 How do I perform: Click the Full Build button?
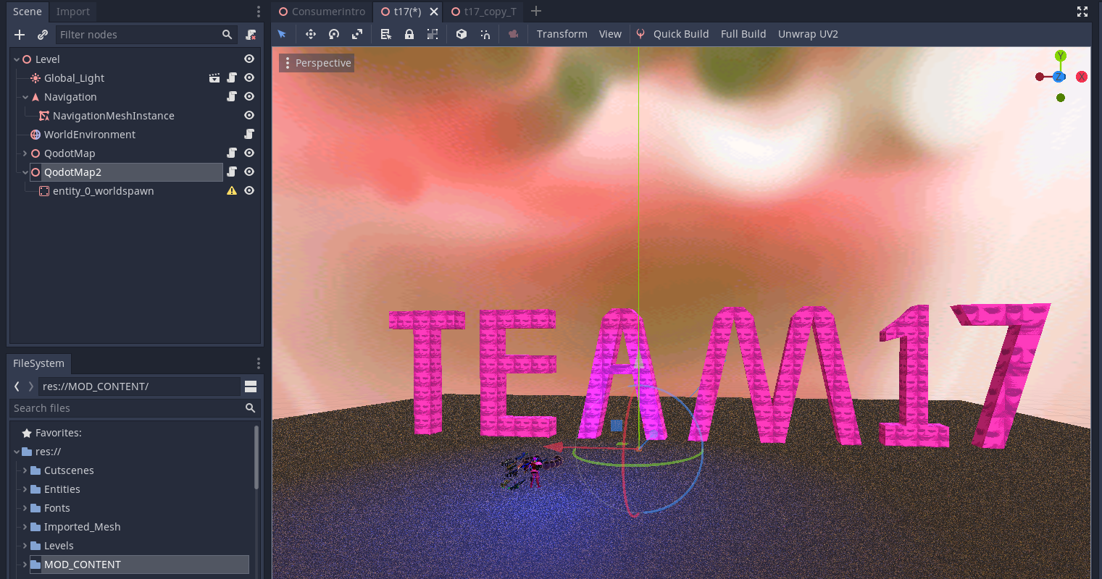click(743, 34)
